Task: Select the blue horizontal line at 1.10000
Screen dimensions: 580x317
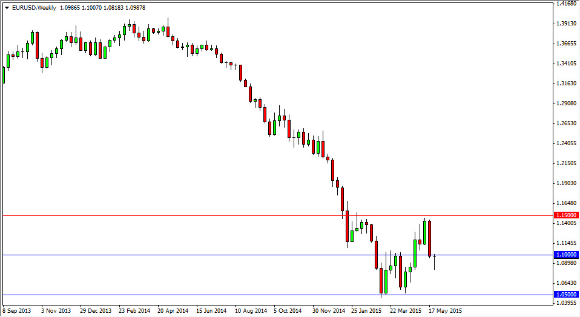Action: coord(277,255)
